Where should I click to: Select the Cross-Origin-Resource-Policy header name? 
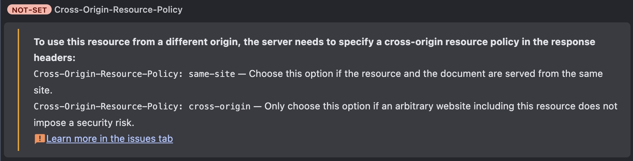pyautogui.click(x=118, y=10)
